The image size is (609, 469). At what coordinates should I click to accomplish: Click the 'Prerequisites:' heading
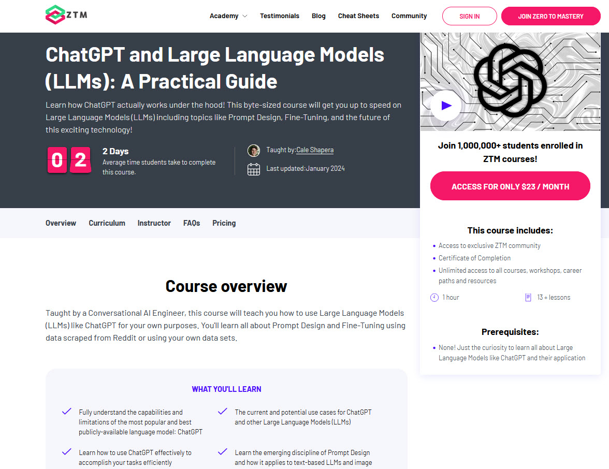[510, 332]
